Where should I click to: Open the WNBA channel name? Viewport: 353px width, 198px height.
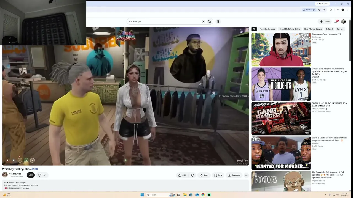[314, 77]
